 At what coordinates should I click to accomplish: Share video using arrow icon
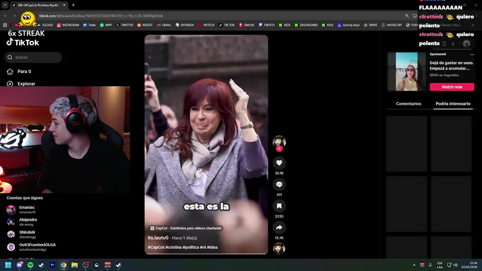coord(279,227)
